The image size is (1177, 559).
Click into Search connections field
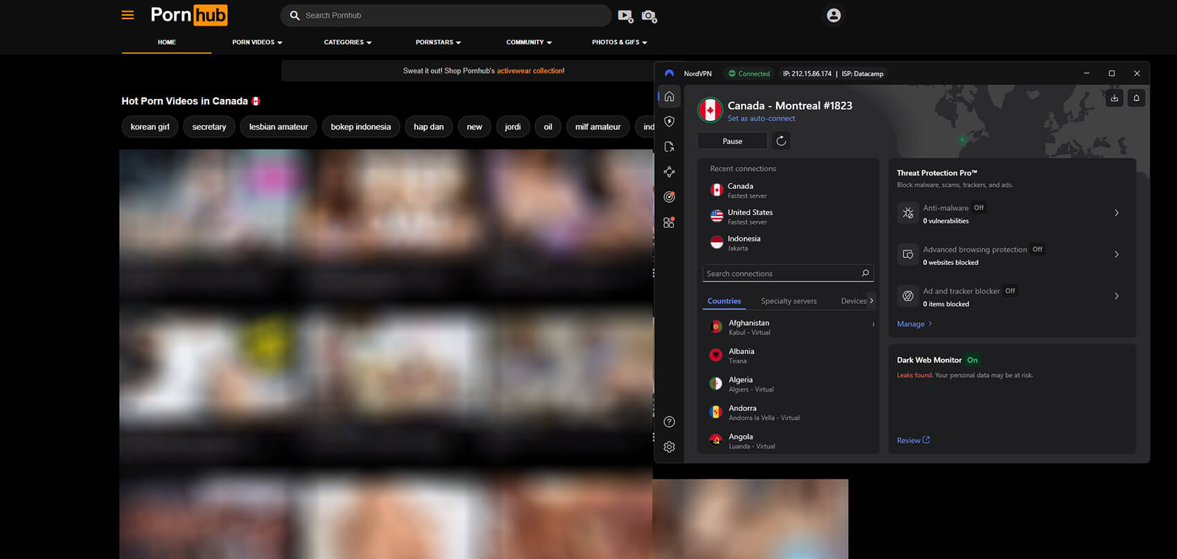coord(788,273)
